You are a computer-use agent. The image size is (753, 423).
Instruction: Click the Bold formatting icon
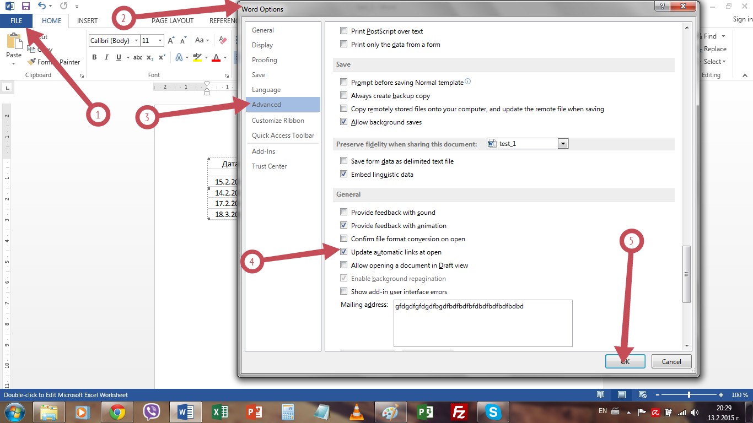coord(94,57)
